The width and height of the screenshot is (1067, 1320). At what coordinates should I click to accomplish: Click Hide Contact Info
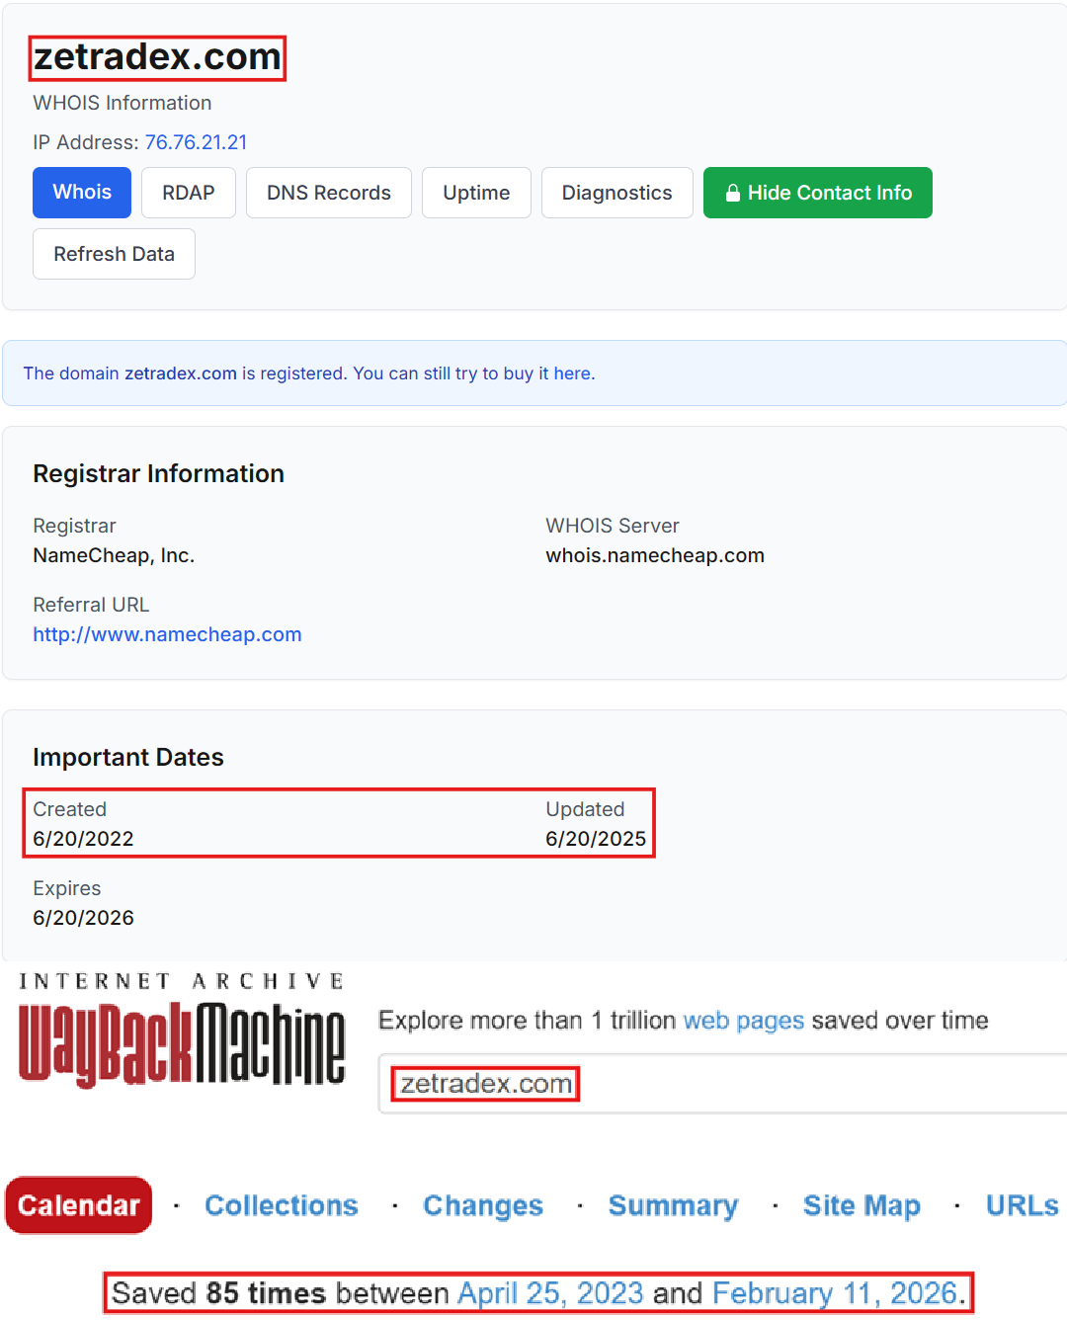pos(817,192)
